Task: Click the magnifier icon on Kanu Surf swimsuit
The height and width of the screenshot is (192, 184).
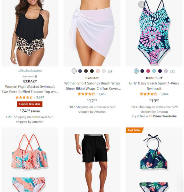Action: 141,4
